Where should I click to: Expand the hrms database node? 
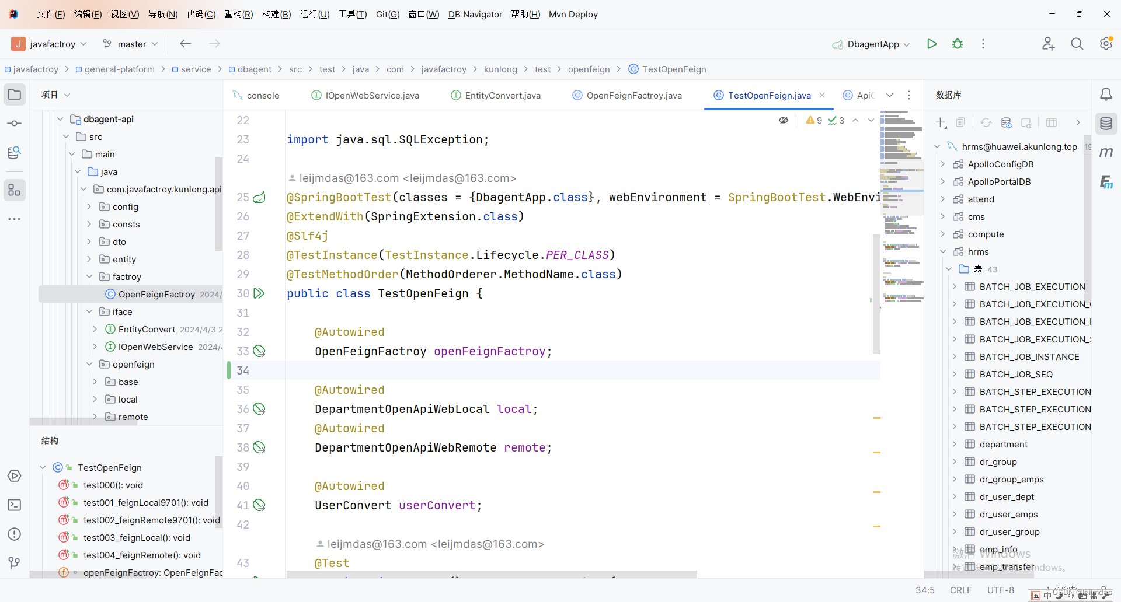click(942, 251)
